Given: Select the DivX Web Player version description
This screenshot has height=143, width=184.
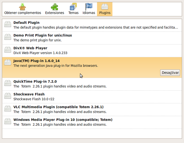Looking at the screenshot, I should (x=40, y=53).
